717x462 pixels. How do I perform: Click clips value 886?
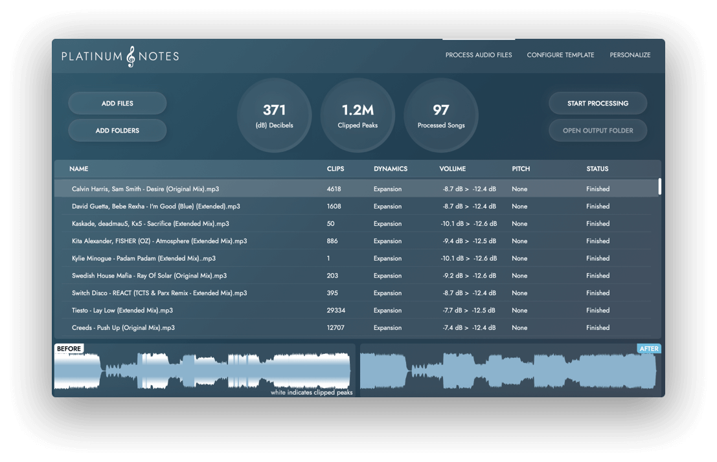tap(332, 241)
